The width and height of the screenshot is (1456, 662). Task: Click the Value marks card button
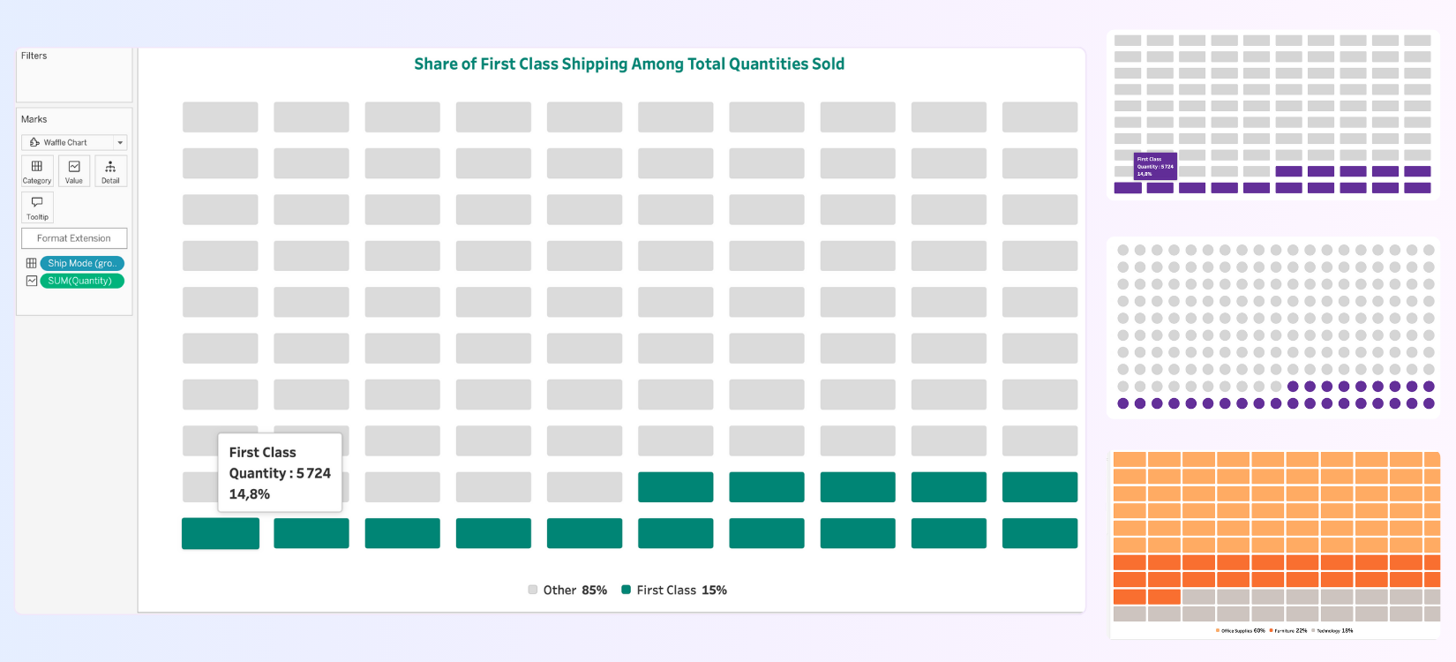tap(74, 171)
